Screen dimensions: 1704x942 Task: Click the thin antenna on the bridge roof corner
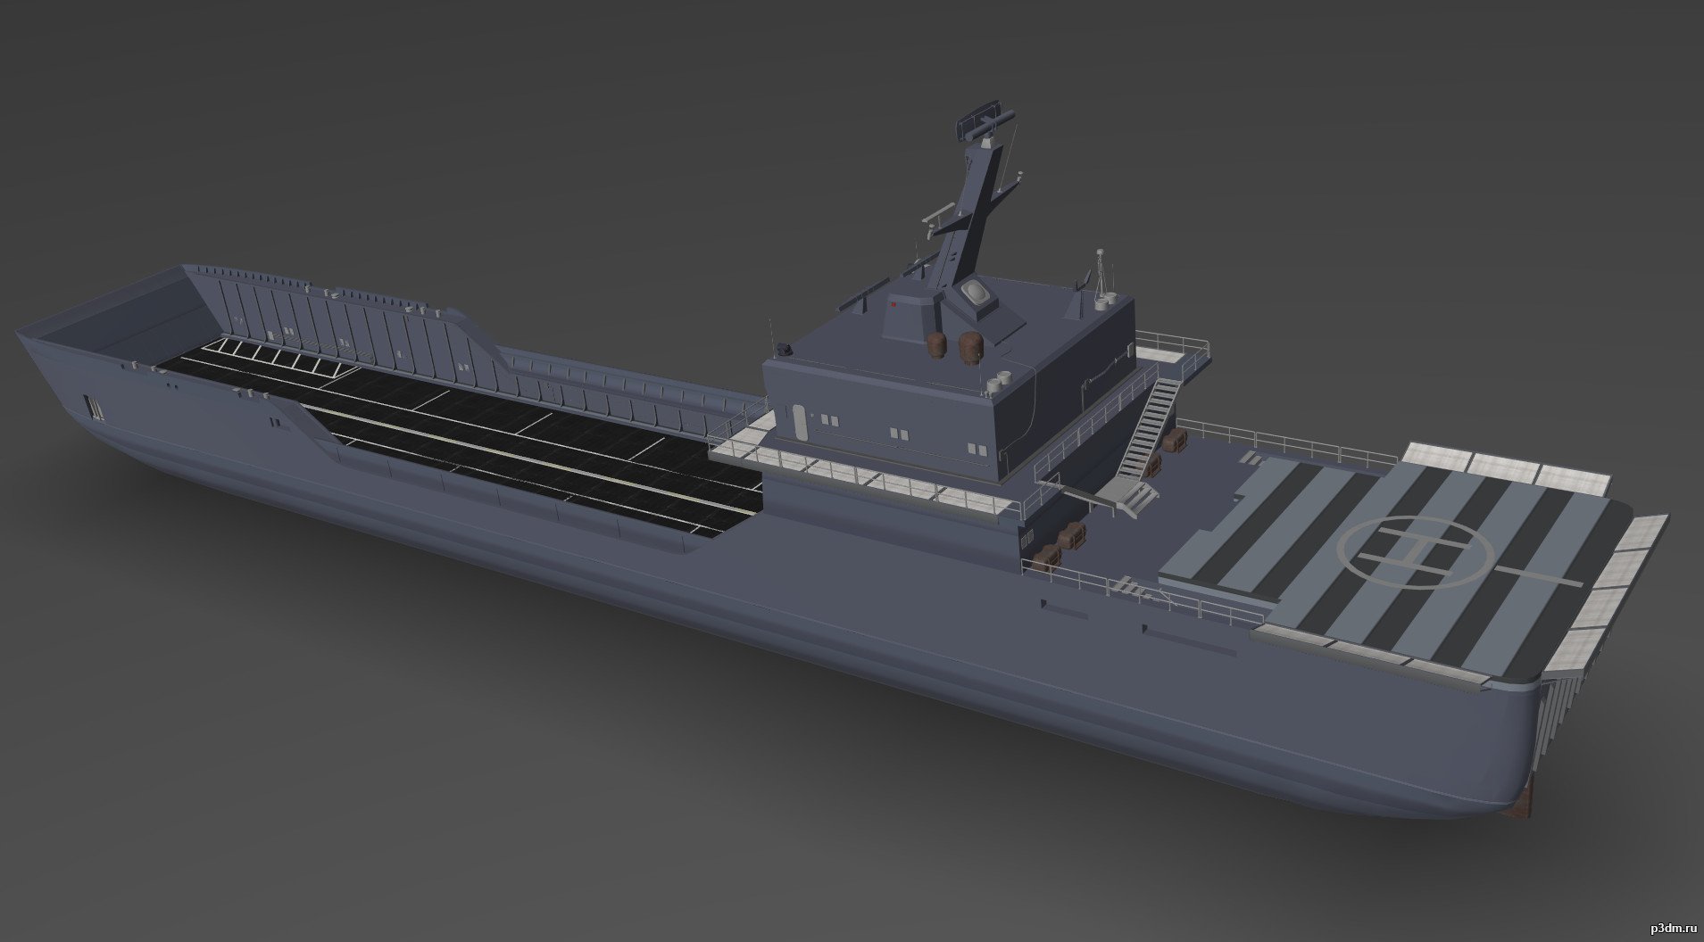[x=1102, y=272]
